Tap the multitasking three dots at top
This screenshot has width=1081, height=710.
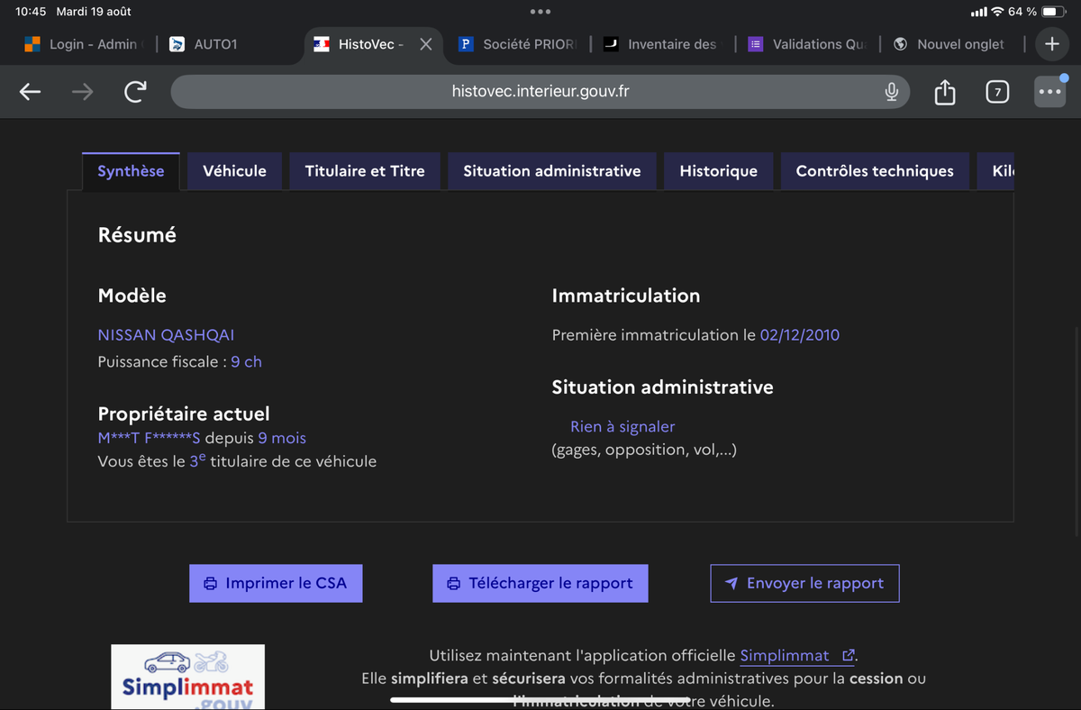[x=540, y=12]
